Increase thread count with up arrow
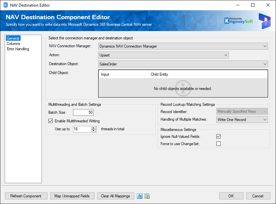The image size is (276, 204). 94,128
